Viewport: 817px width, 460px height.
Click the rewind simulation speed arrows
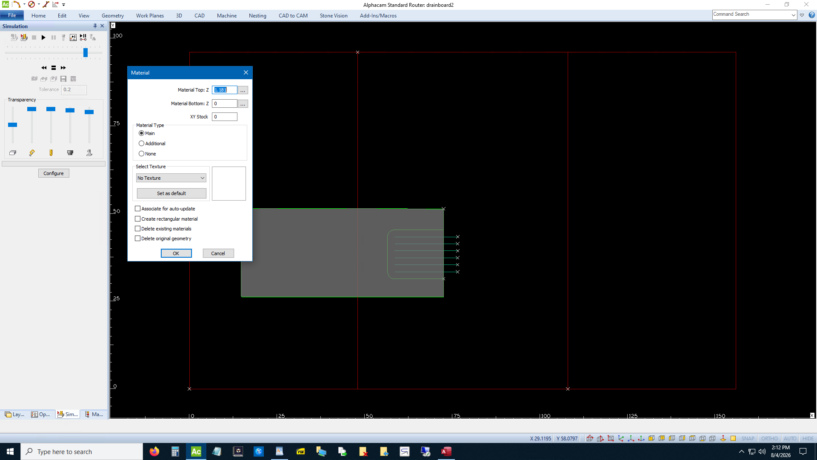coord(44,68)
